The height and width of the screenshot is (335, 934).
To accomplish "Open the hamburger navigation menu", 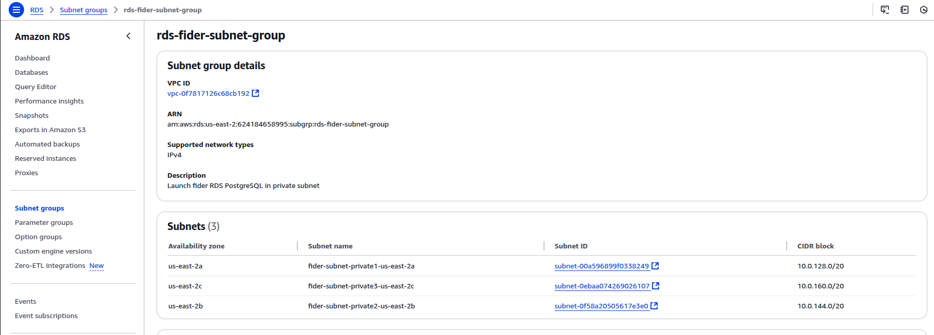I will tap(16, 10).
